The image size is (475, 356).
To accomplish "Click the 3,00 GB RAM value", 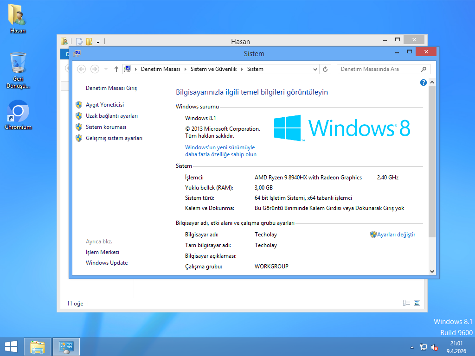I will (x=263, y=188).
